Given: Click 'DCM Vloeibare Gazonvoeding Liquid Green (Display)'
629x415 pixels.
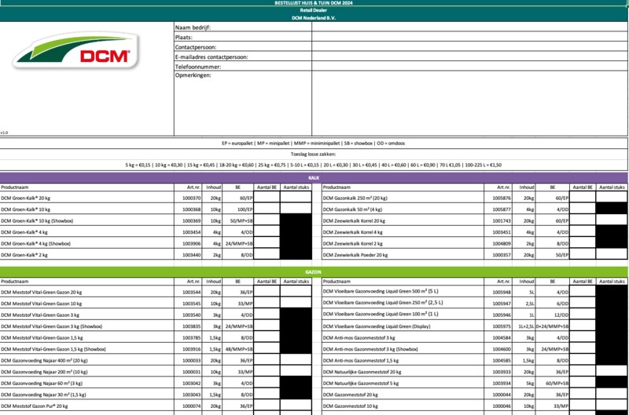Looking at the screenshot, I should (x=377, y=326).
